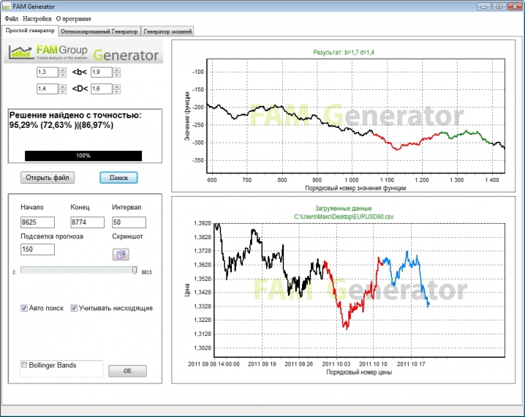Click the upper D value field 1,6
Viewport: 525px width, 417px height.
(102, 89)
